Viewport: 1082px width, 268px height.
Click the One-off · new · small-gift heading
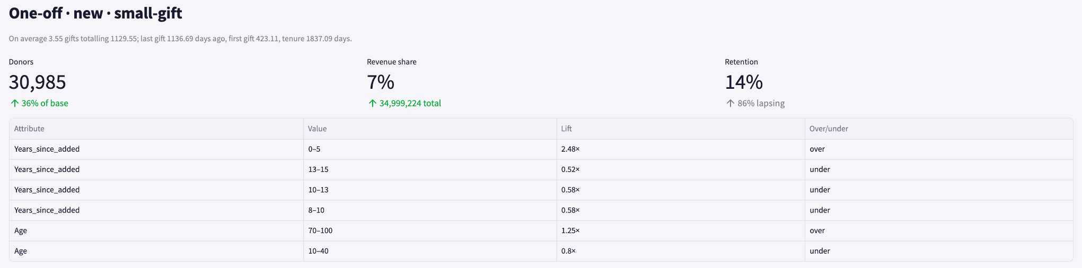[95, 13]
